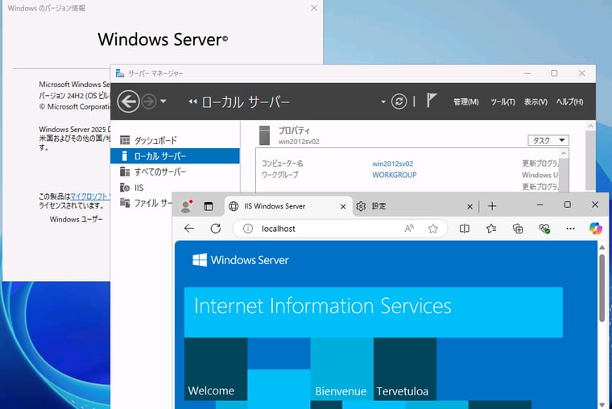Open the Favorites list icon in Edge
612x409 pixels.
click(x=491, y=229)
